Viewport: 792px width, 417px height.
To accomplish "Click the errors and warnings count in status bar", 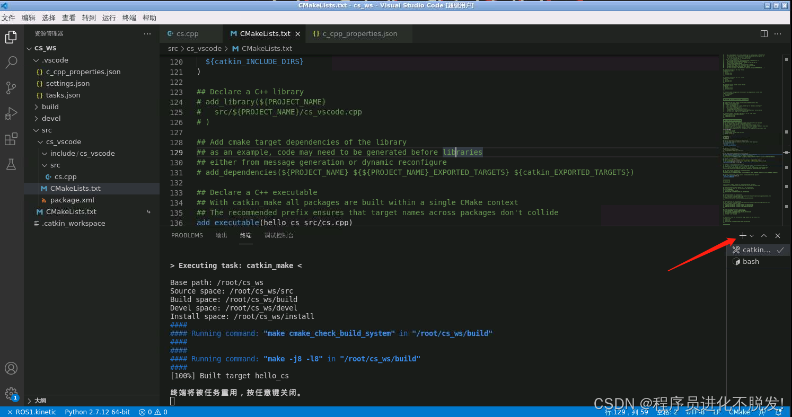I will pos(153,412).
